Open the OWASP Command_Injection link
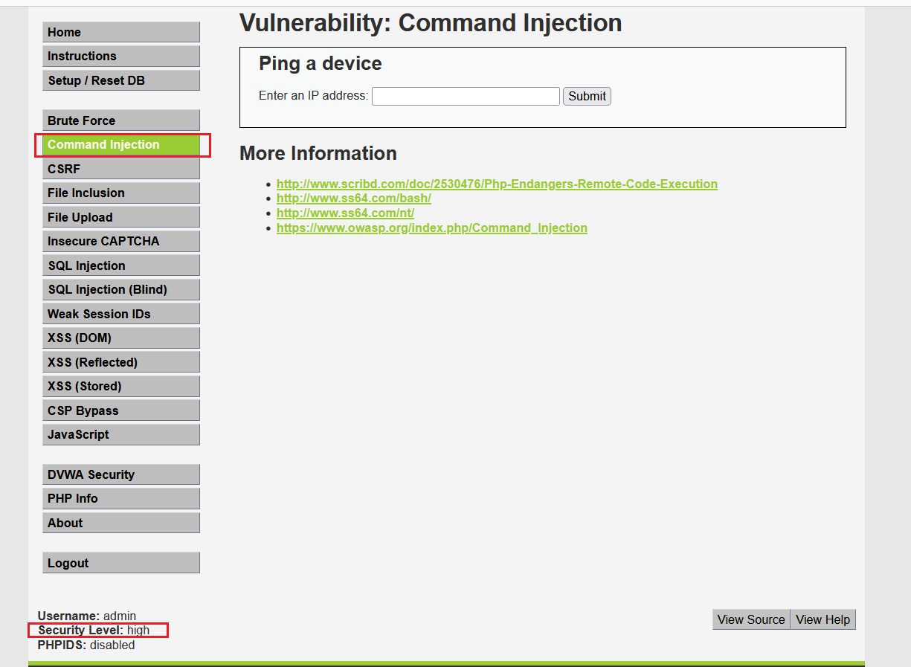This screenshot has width=911, height=667. [431, 228]
